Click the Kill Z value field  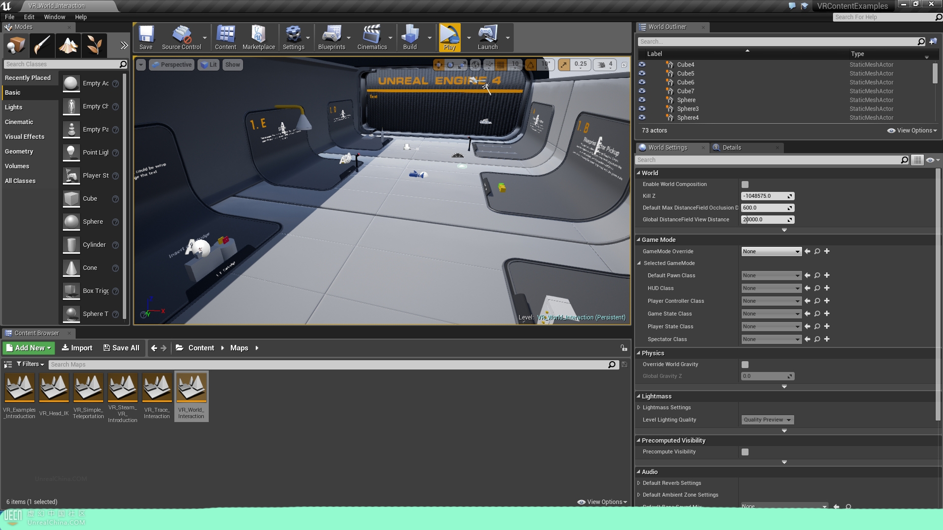coord(768,196)
